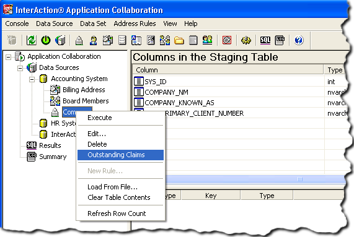Choose Load From File... menu entry
This screenshot has width=354, height=237.
(120, 187)
